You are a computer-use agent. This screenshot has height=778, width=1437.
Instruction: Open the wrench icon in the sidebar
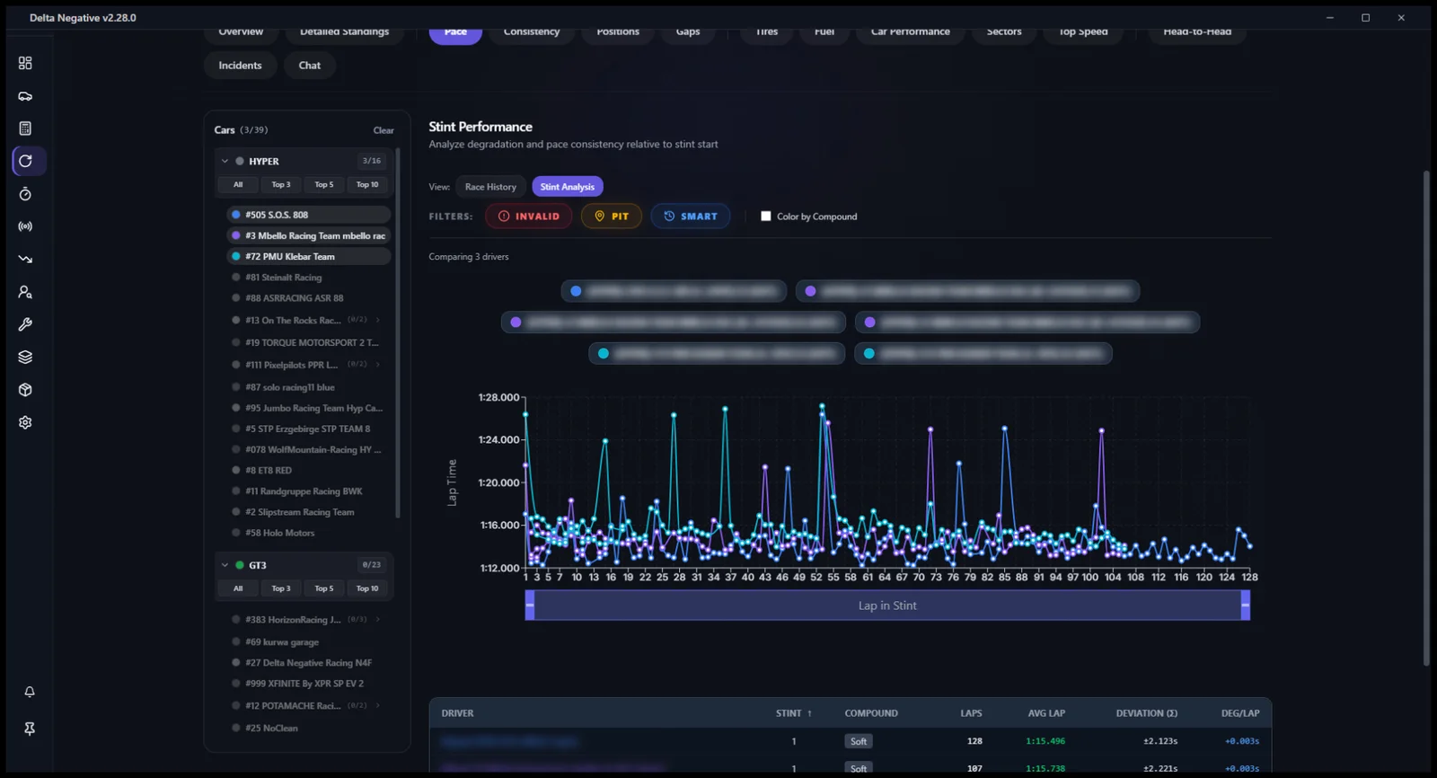tap(25, 324)
